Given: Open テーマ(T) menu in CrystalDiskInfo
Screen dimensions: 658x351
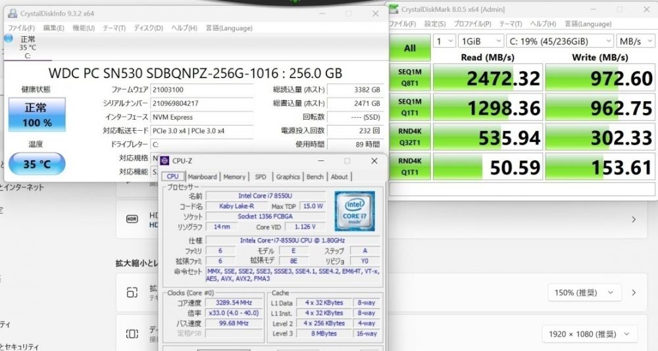Looking at the screenshot, I should coord(114,28).
